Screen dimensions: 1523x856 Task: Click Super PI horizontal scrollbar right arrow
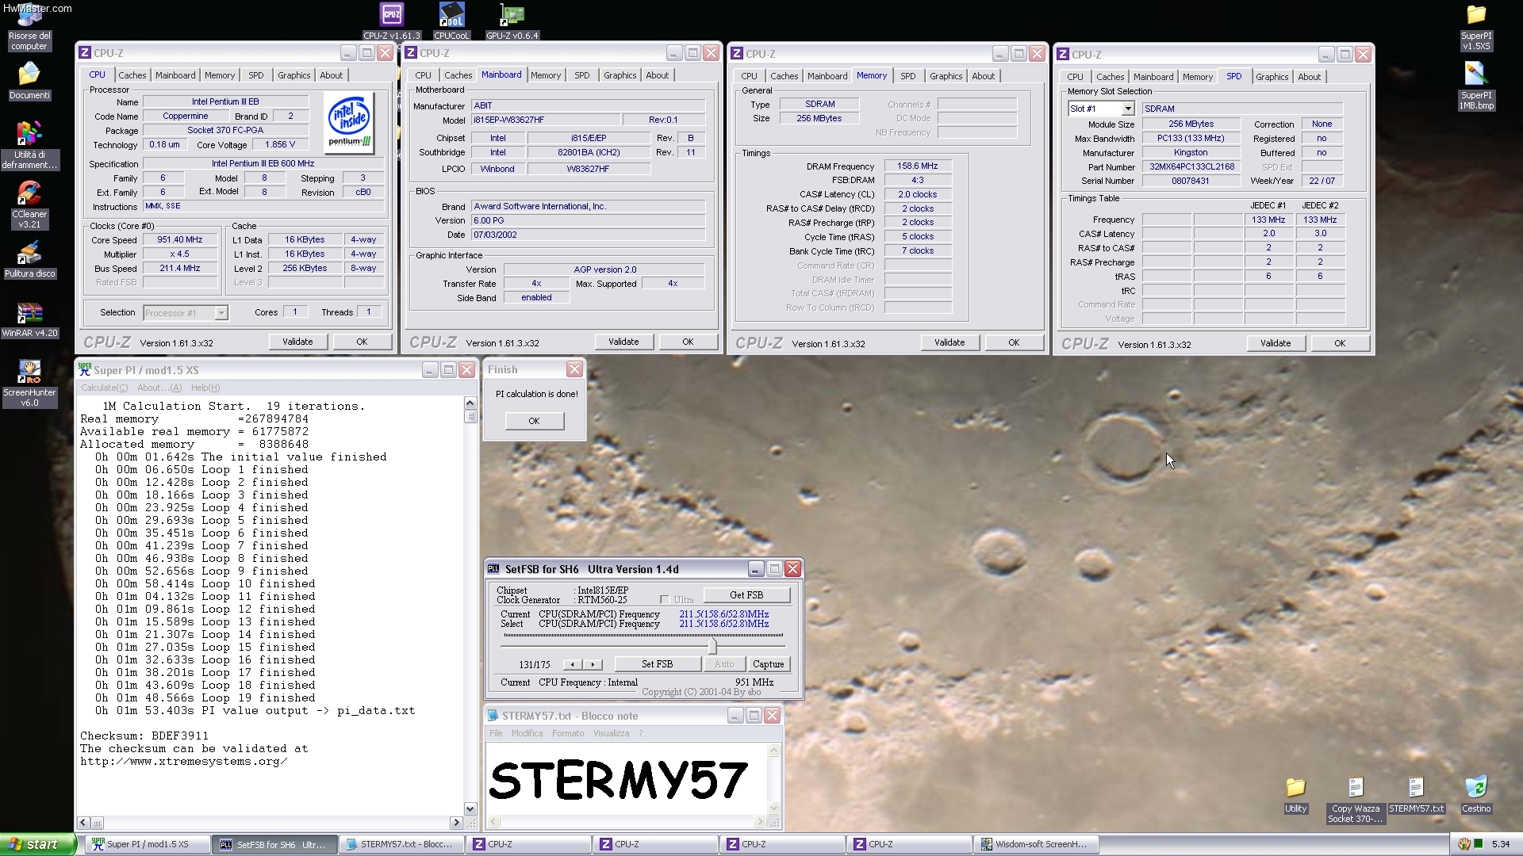(x=455, y=823)
